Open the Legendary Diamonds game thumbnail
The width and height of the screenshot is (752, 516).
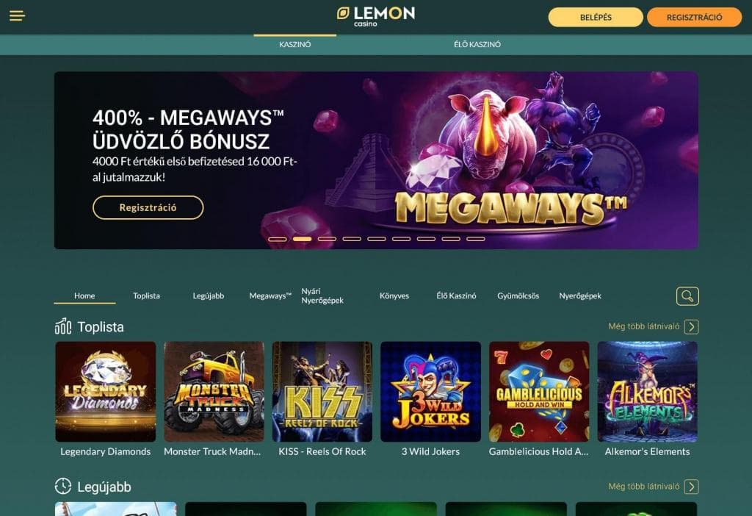click(x=106, y=392)
